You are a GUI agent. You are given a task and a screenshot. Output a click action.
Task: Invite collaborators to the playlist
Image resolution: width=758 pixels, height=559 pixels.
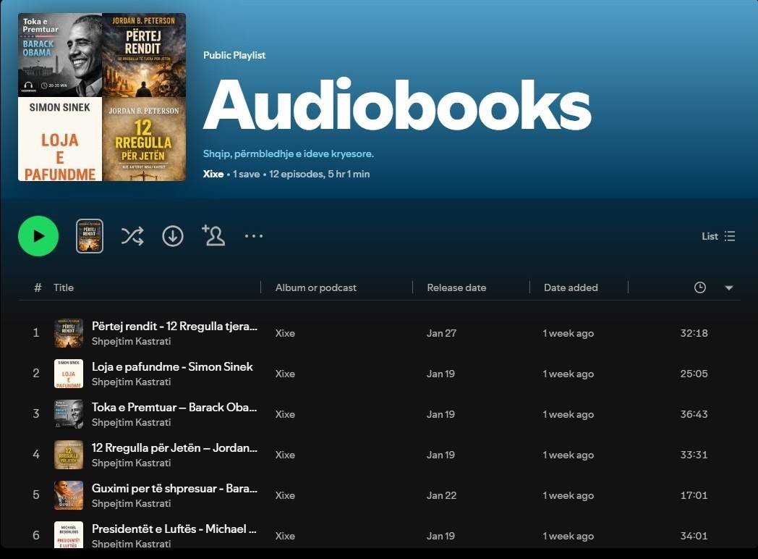213,236
